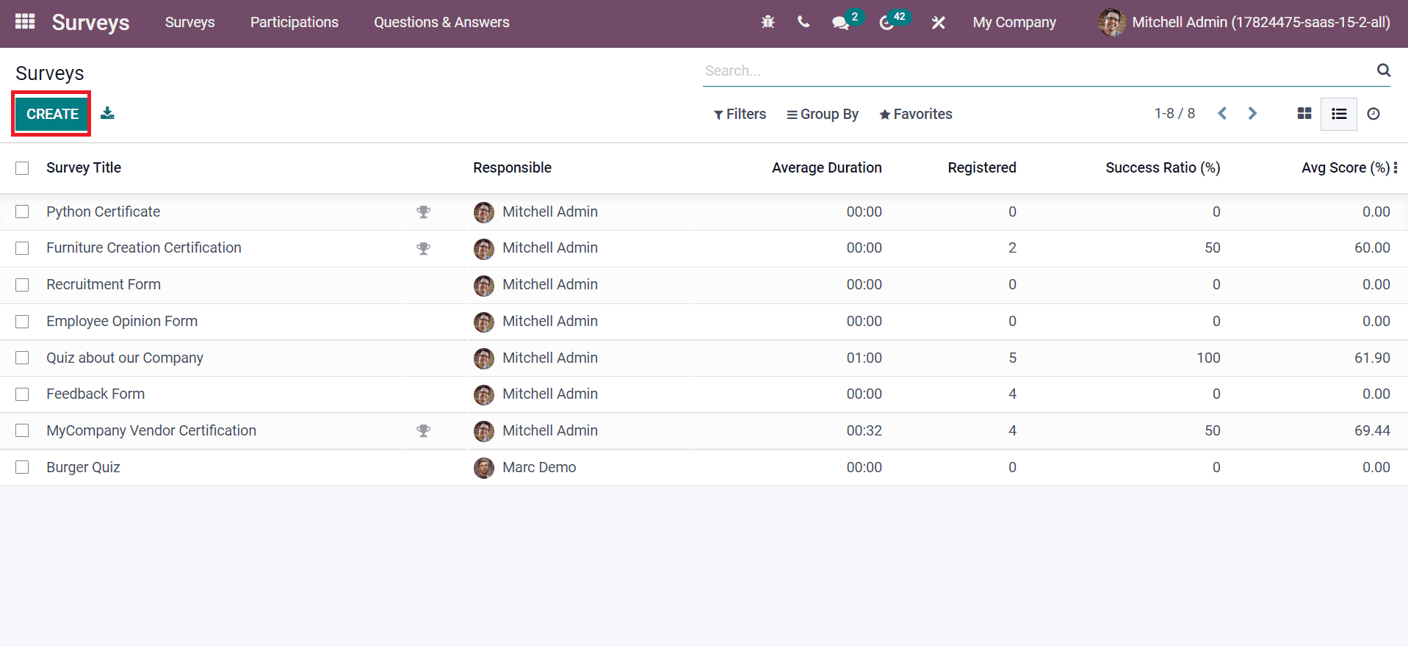Image resolution: width=1408 pixels, height=647 pixels.
Task: Click the 1-8 / 8 pager counter
Action: (x=1174, y=113)
